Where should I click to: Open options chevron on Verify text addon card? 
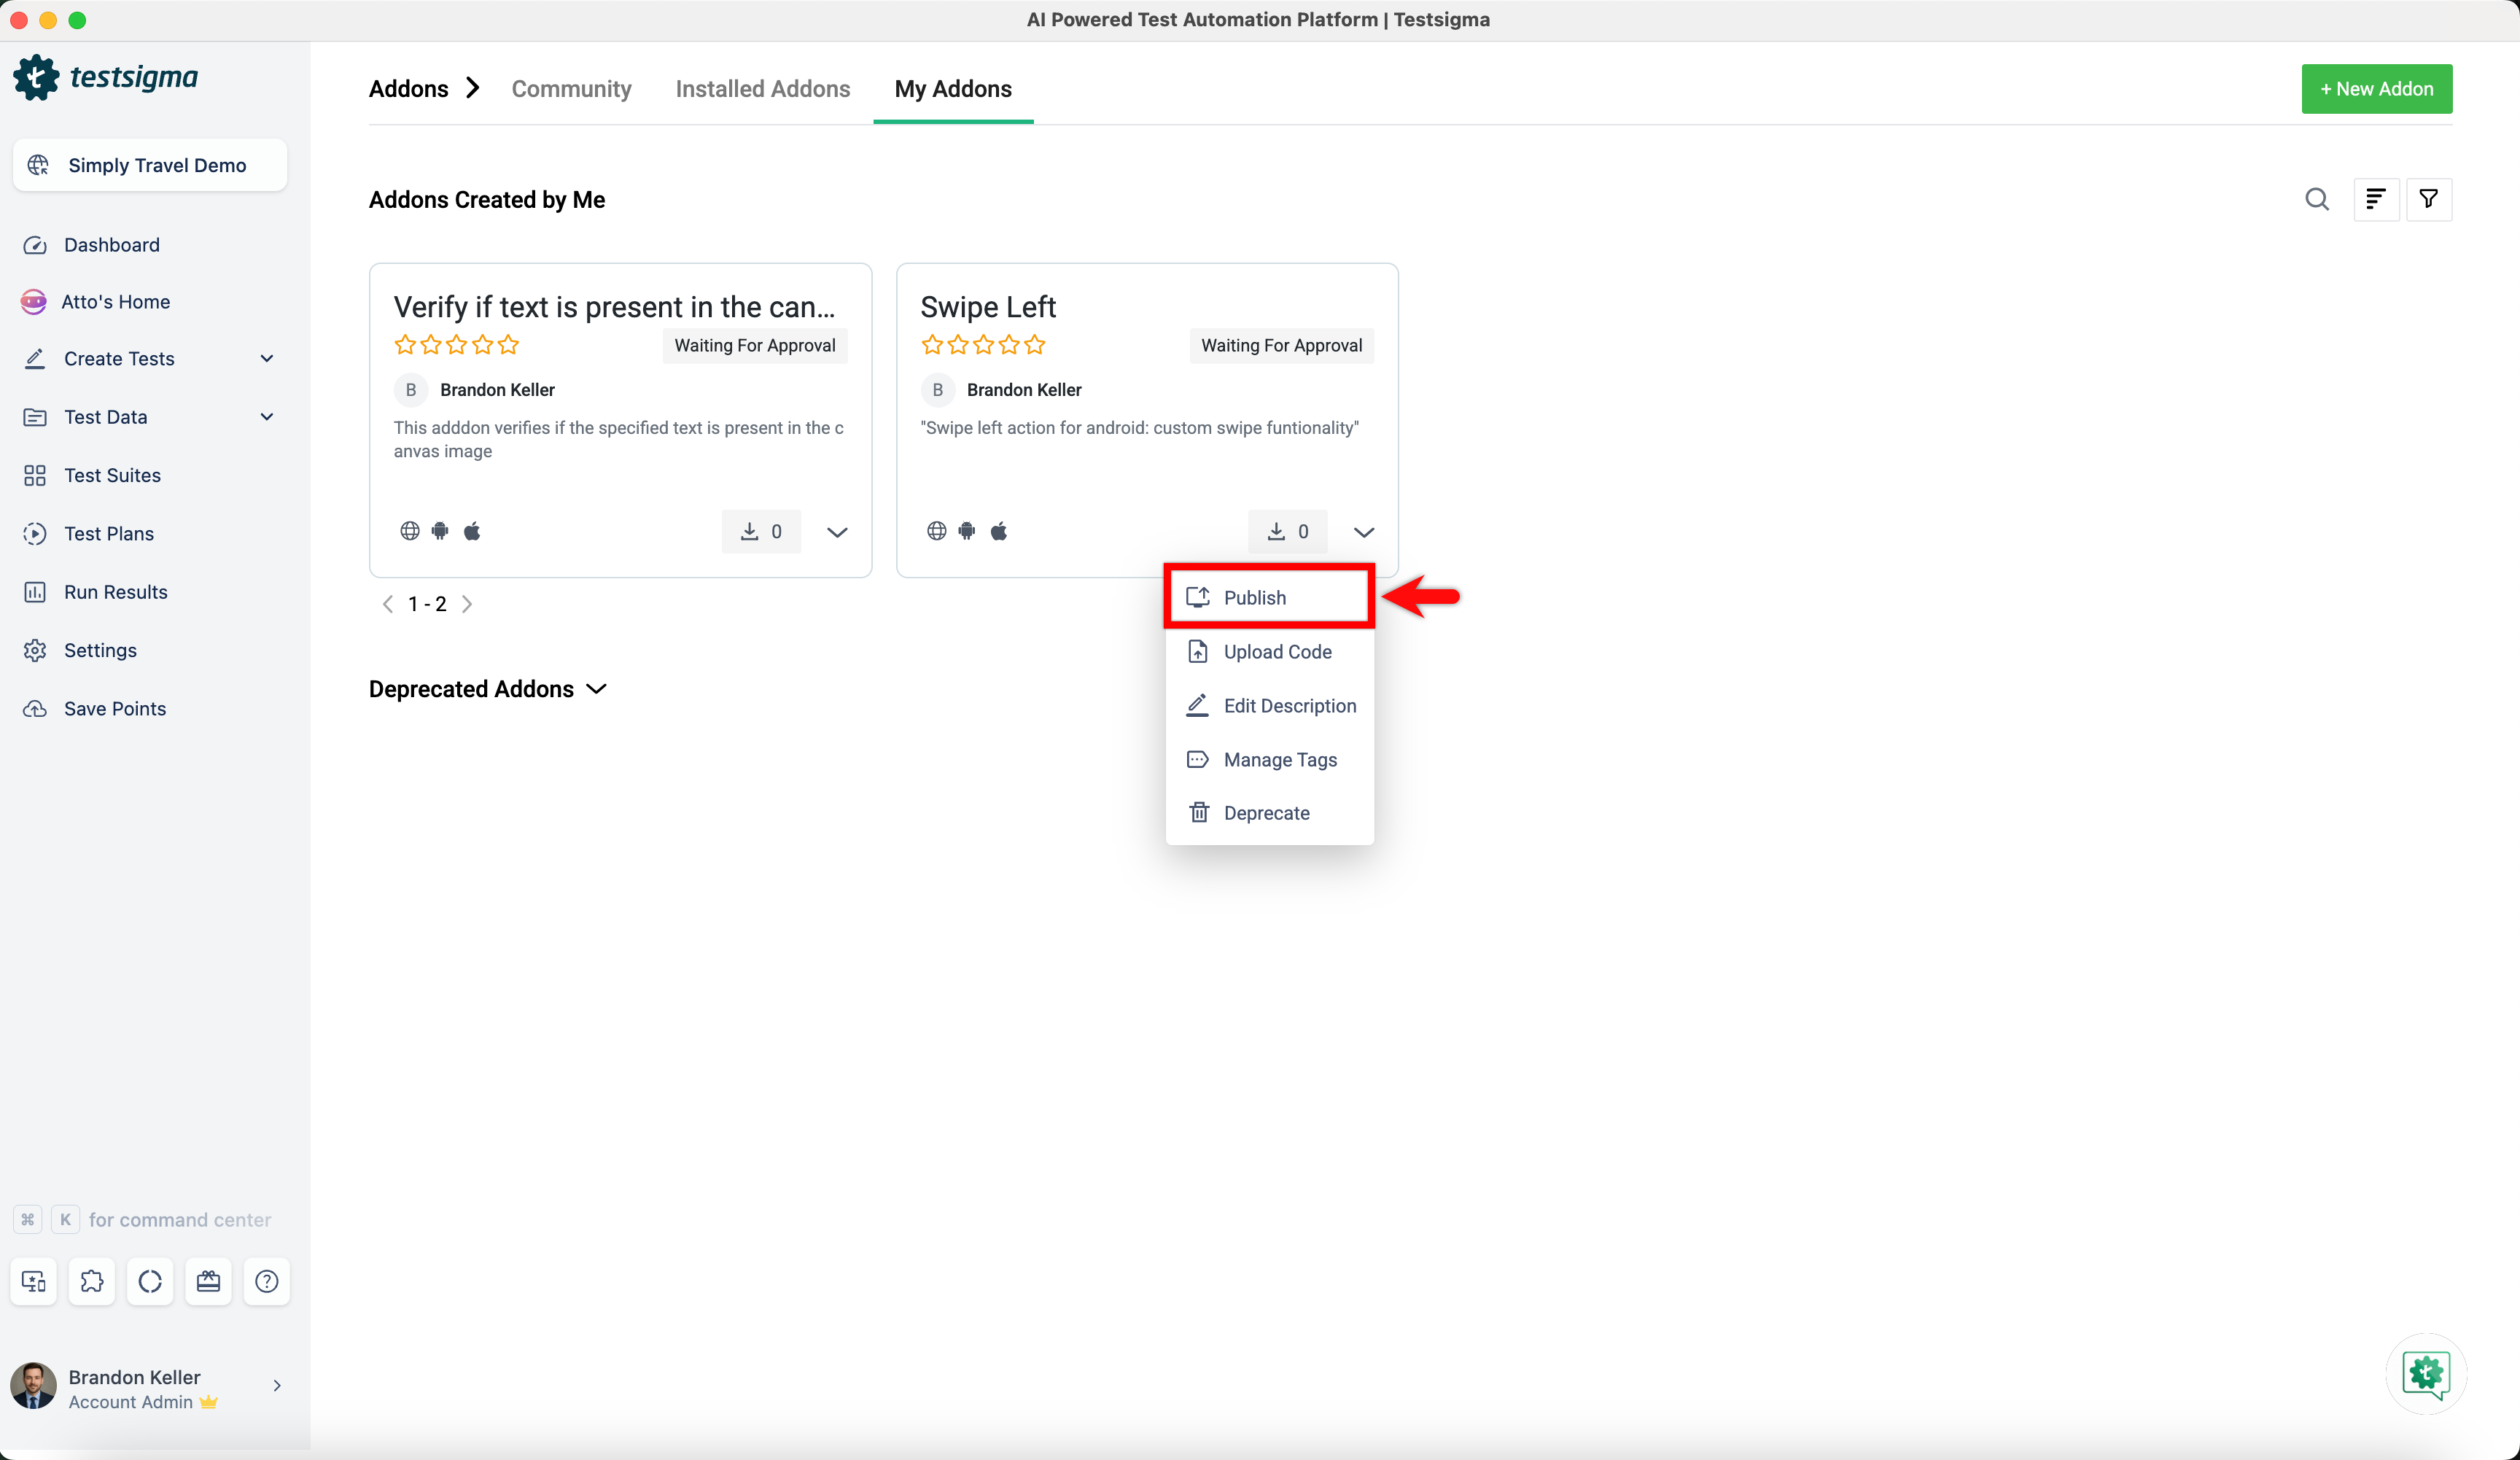[837, 532]
